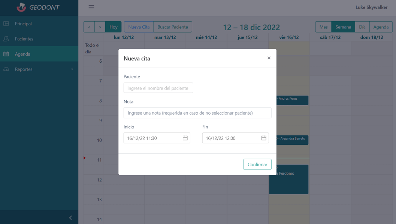The height and width of the screenshot is (224, 396).
Task: Click the Buscar Paciente button
Action: [173, 27]
